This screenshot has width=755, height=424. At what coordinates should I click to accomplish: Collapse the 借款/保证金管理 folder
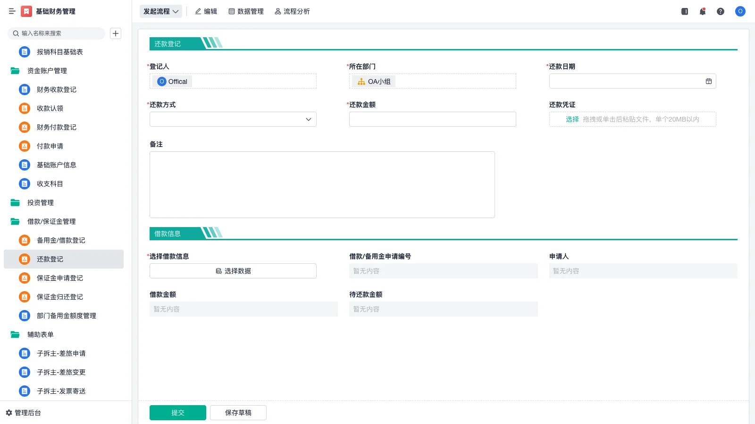[x=64, y=221]
